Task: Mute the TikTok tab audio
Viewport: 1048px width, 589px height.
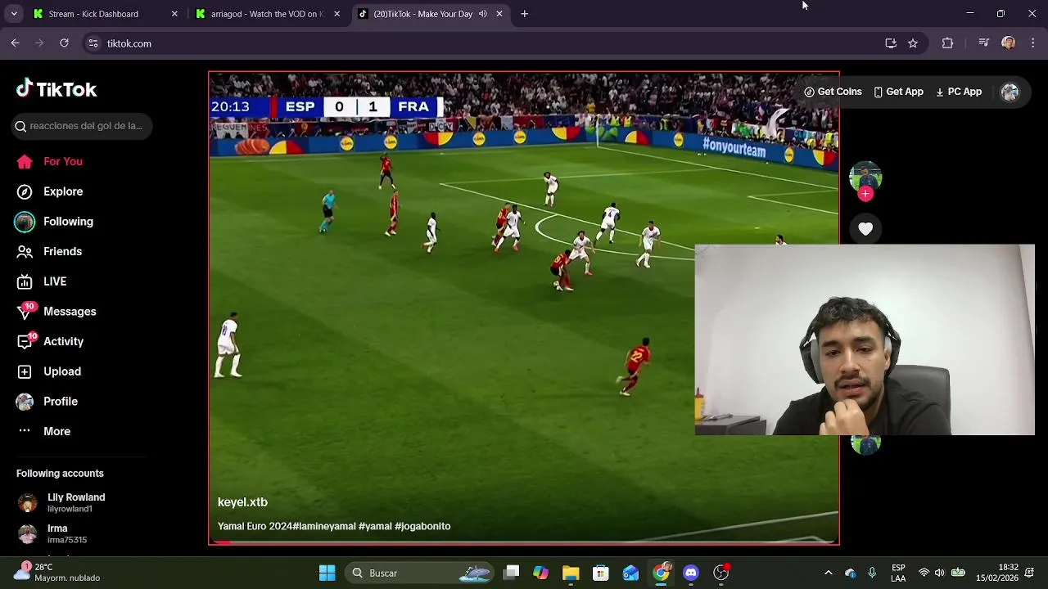Action: pyautogui.click(x=482, y=14)
